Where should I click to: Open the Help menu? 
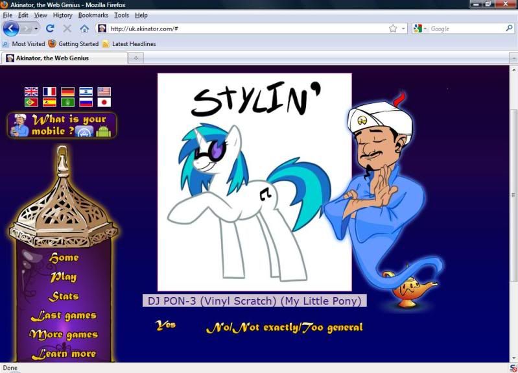click(x=141, y=15)
